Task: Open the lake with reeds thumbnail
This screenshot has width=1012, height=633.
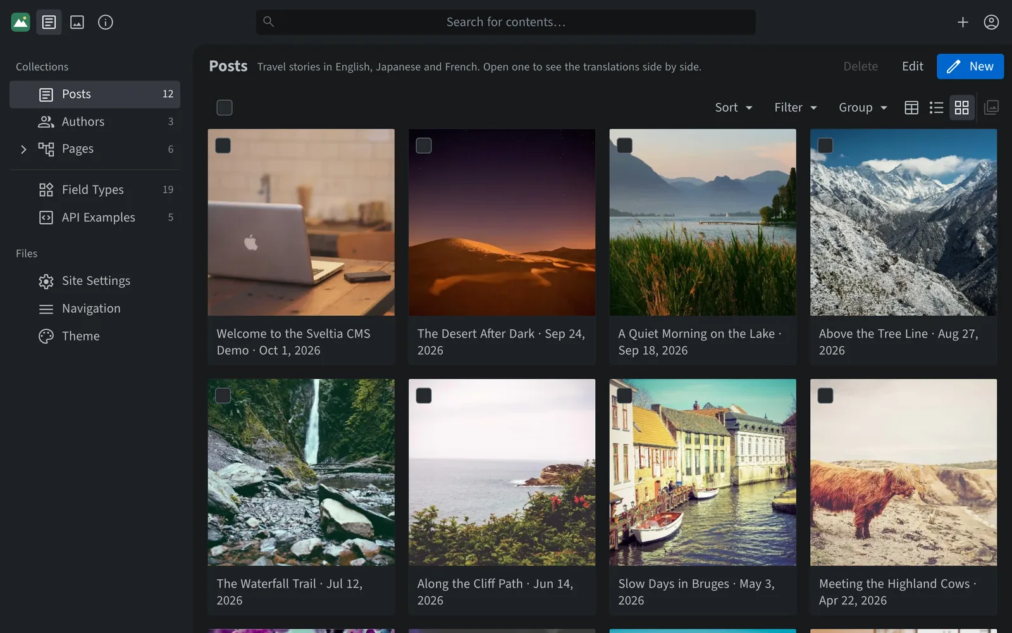Action: (x=703, y=222)
